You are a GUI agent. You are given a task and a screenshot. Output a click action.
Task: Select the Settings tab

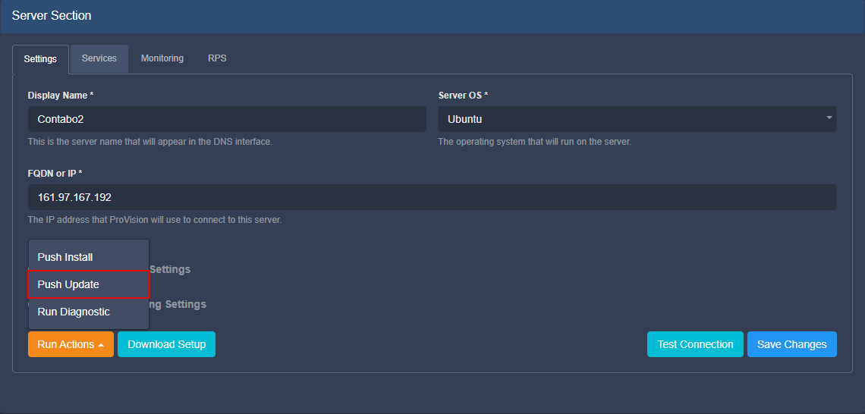point(40,59)
